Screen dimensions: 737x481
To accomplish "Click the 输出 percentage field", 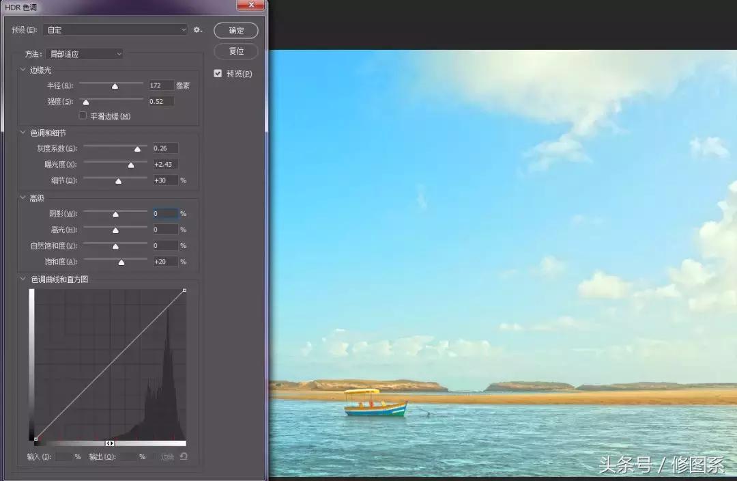I will click(128, 456).
